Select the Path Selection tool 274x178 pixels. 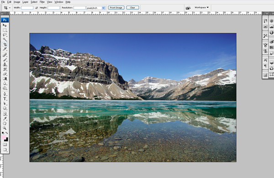click(5, 104)
